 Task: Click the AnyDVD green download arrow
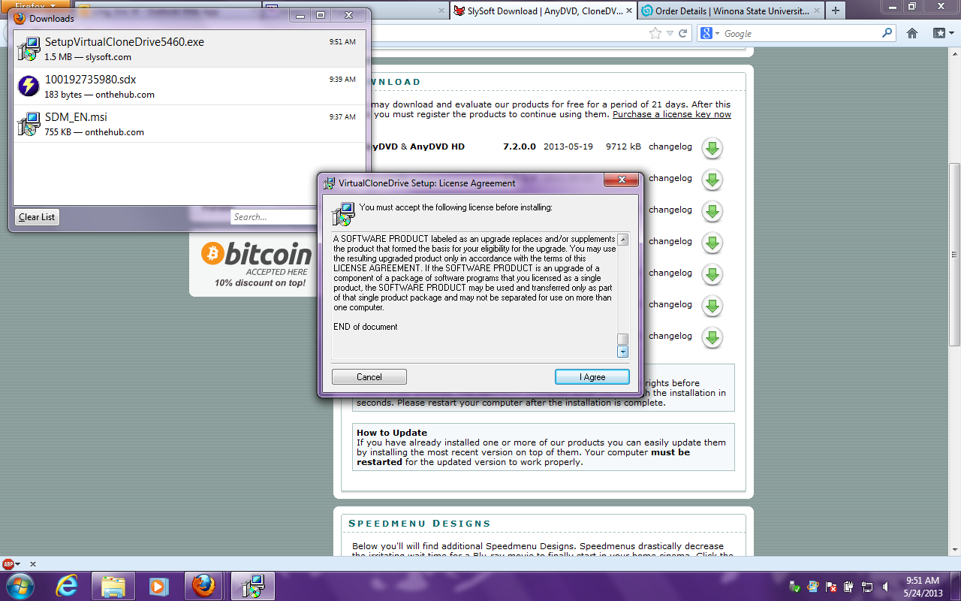(x=712, y=148)
